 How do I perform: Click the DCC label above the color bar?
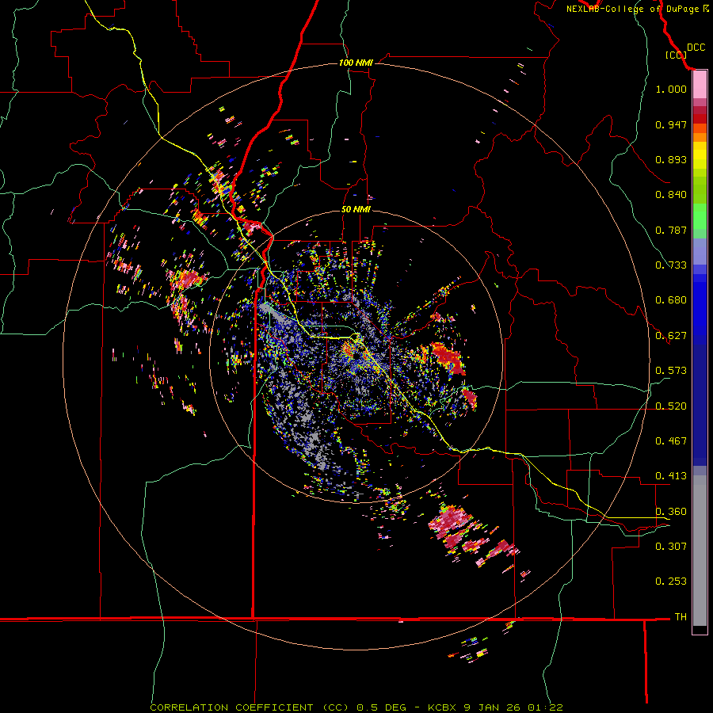click(696, 48)
